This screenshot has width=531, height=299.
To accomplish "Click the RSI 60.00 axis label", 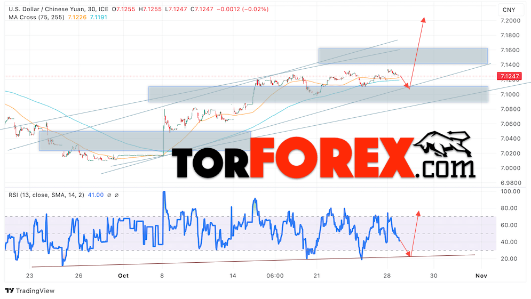I will [x=509, y=225].
